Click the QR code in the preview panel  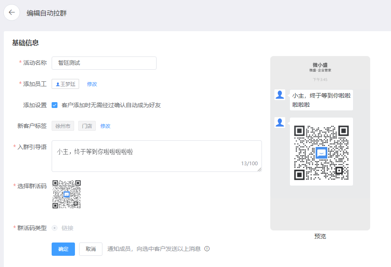321,153
